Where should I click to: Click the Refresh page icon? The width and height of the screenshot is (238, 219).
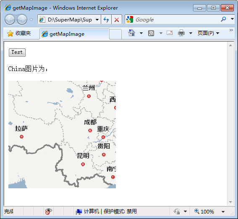click(106, 20)
